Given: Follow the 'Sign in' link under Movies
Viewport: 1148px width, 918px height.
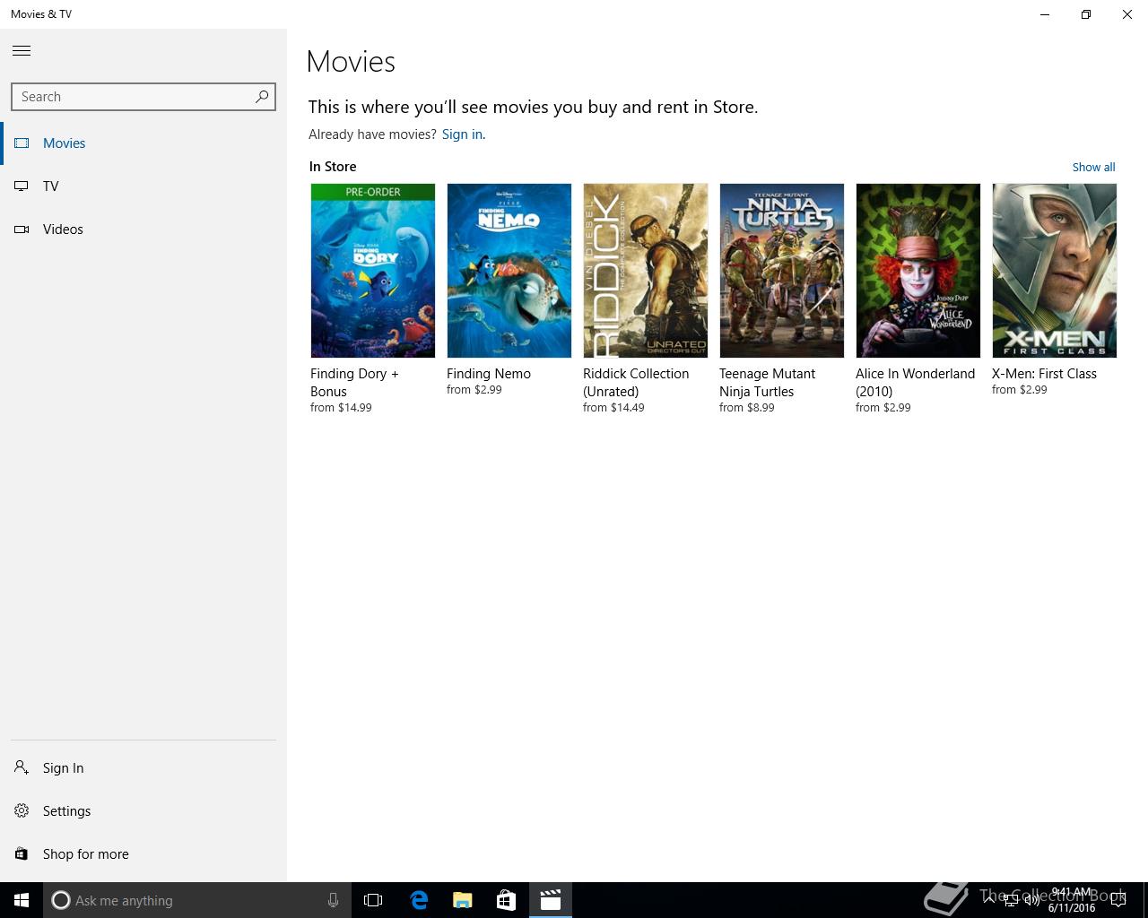Looking at the screenshot, I should pos(462,134).
